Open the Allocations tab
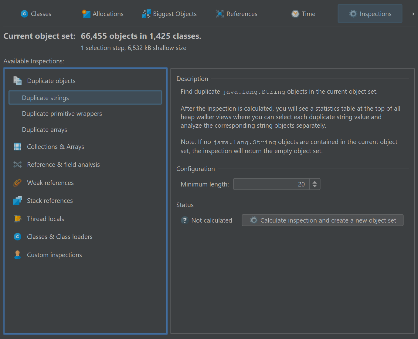This screenshot has width=418, height=339. [x=103, y=14]
